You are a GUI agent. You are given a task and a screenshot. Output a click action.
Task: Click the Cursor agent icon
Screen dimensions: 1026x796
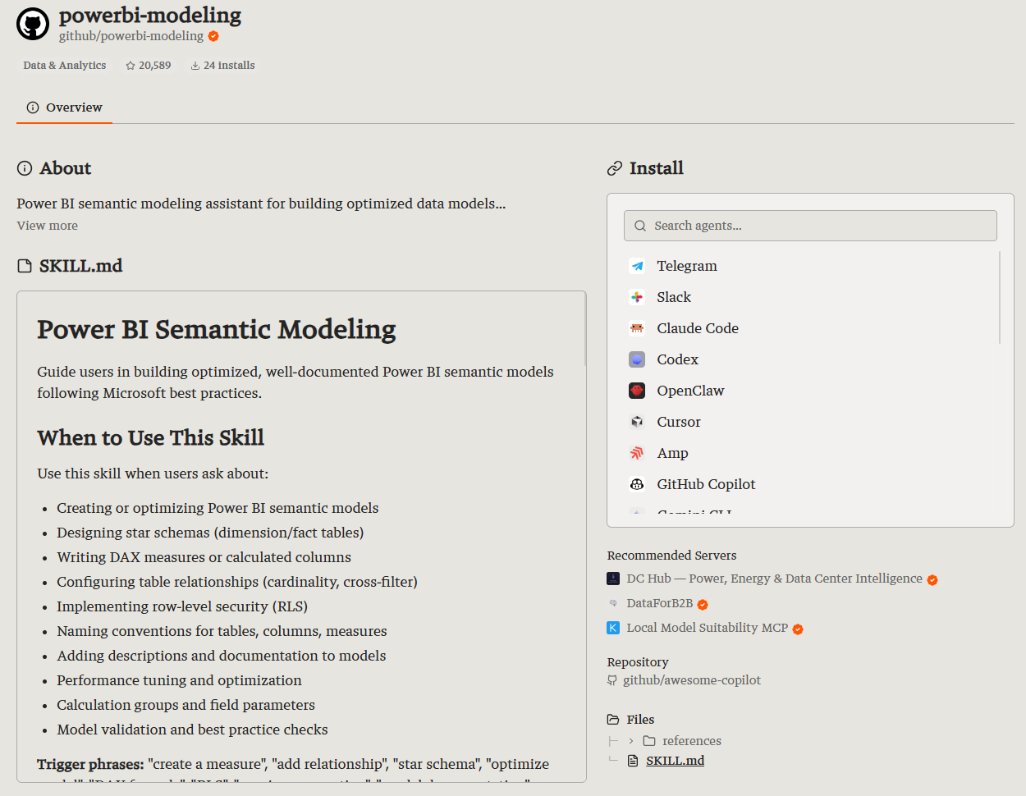point(637,422)
